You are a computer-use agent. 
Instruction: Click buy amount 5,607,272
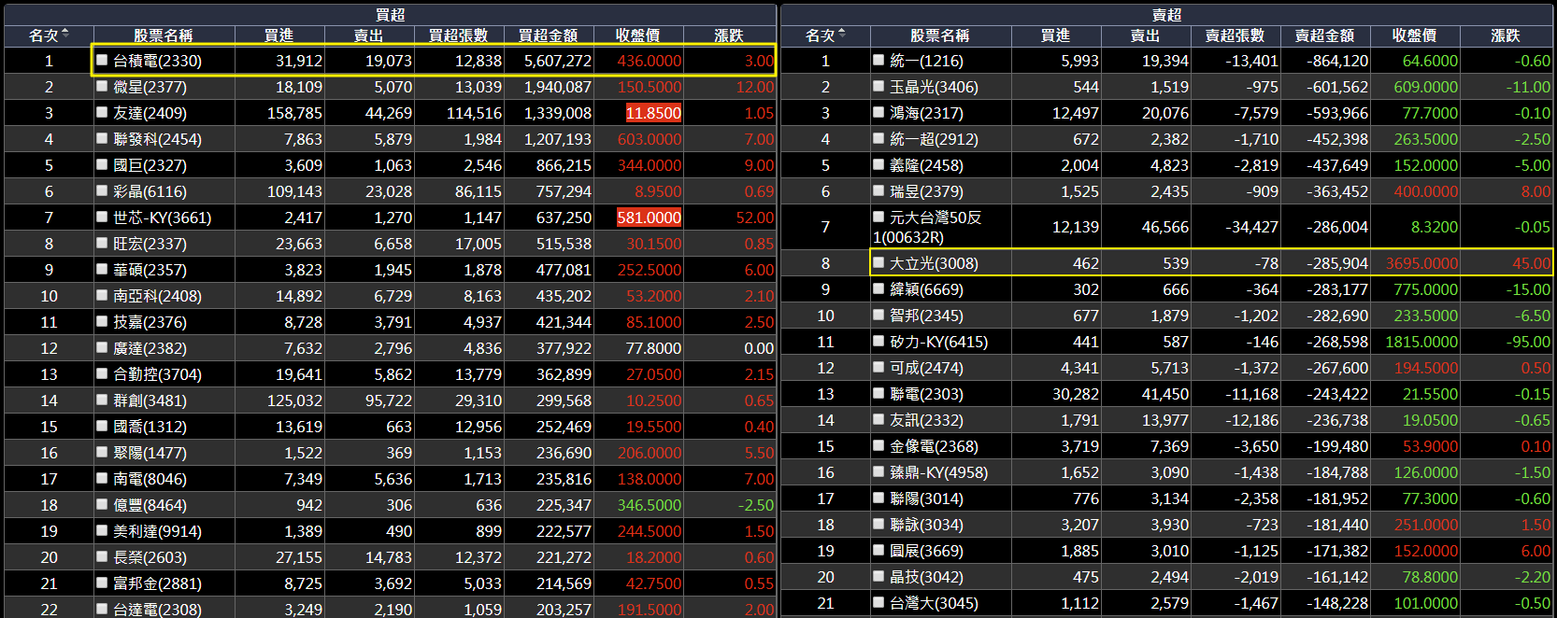coord(558,61)
